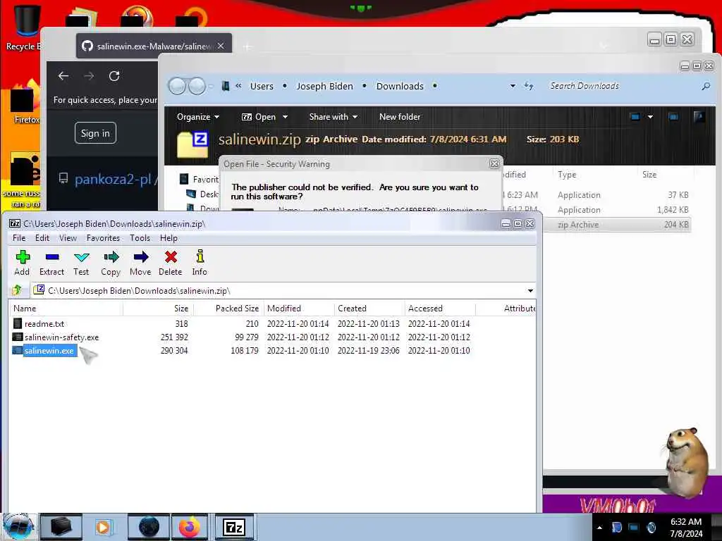The height and width of the screenshot is (541, 722).
Task: Click the Copy toolbar icon in 7-Zip
Action: coord(111,263)
